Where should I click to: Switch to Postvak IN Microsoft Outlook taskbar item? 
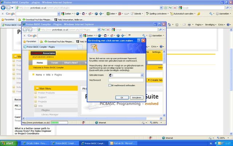point(122,143)
